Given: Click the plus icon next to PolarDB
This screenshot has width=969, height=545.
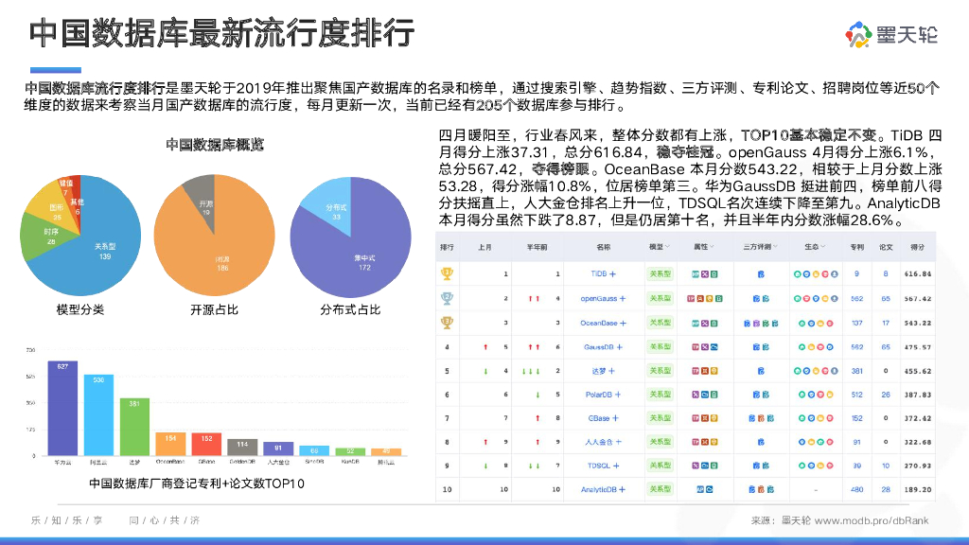Looking at the screenshot, I should point(617,395).
